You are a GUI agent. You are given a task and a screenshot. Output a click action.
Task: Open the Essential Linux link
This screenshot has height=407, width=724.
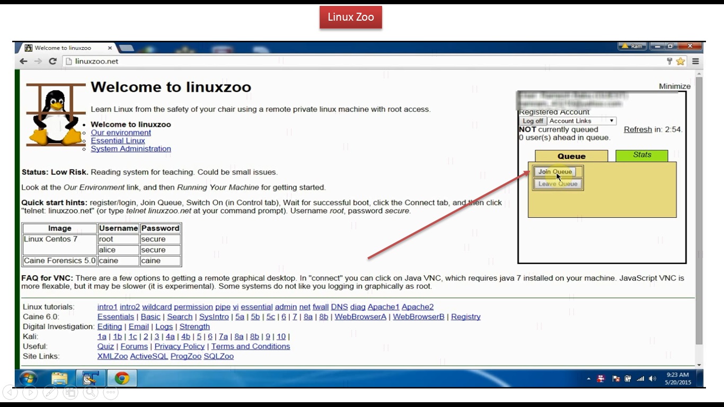(118, 140)
